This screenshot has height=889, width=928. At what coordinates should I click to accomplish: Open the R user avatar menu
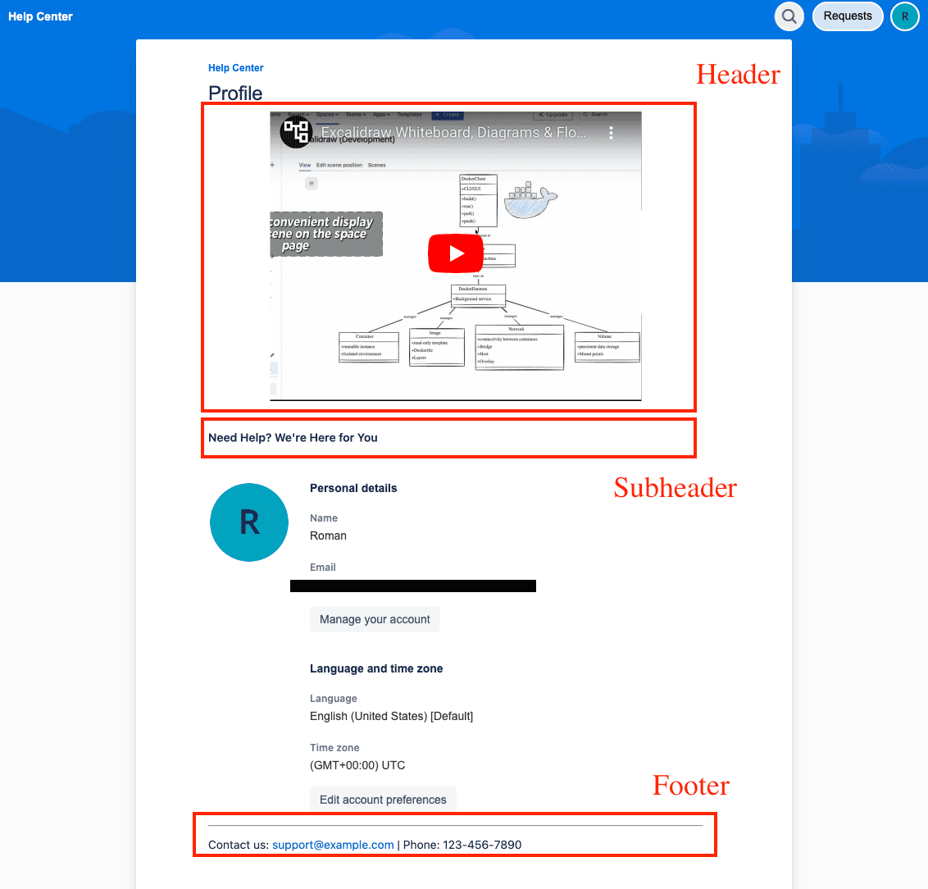(x=904, y=16)
